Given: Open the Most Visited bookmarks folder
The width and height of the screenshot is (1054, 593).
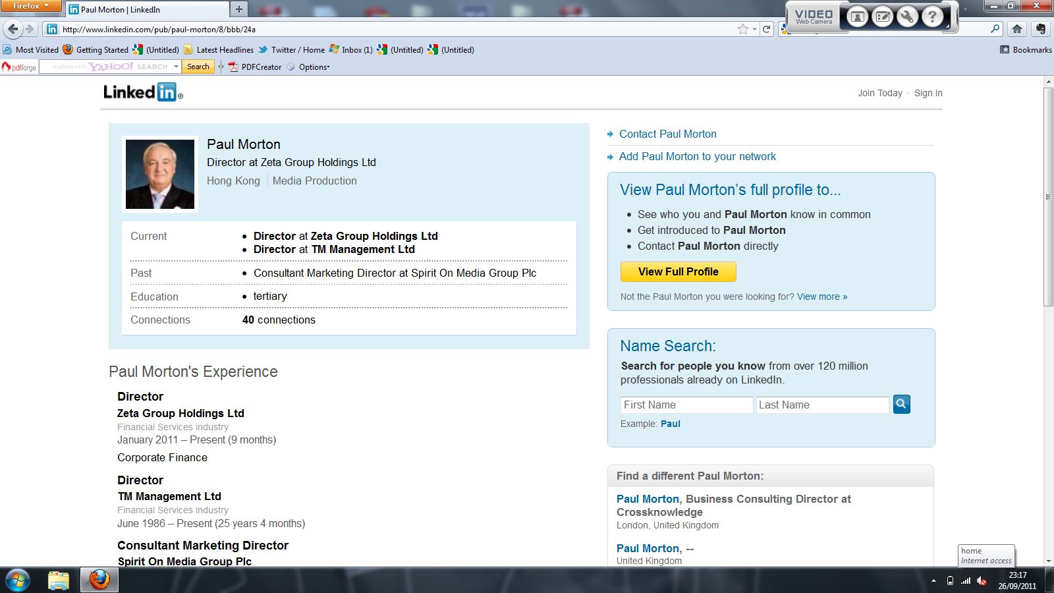Looking at the screenshot, I should coord(31,49).
